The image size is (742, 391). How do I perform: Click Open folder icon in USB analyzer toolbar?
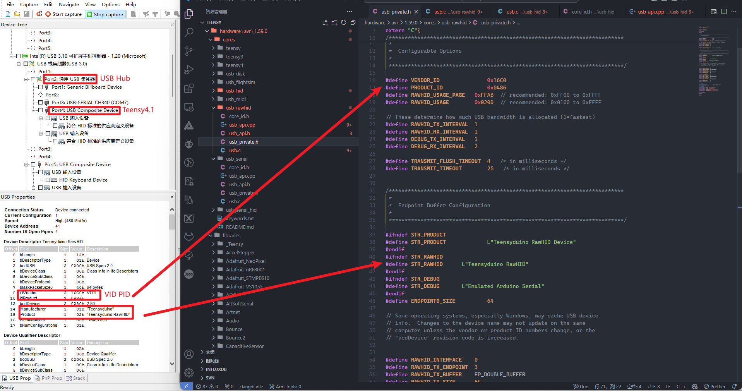[x=17, y=14]
